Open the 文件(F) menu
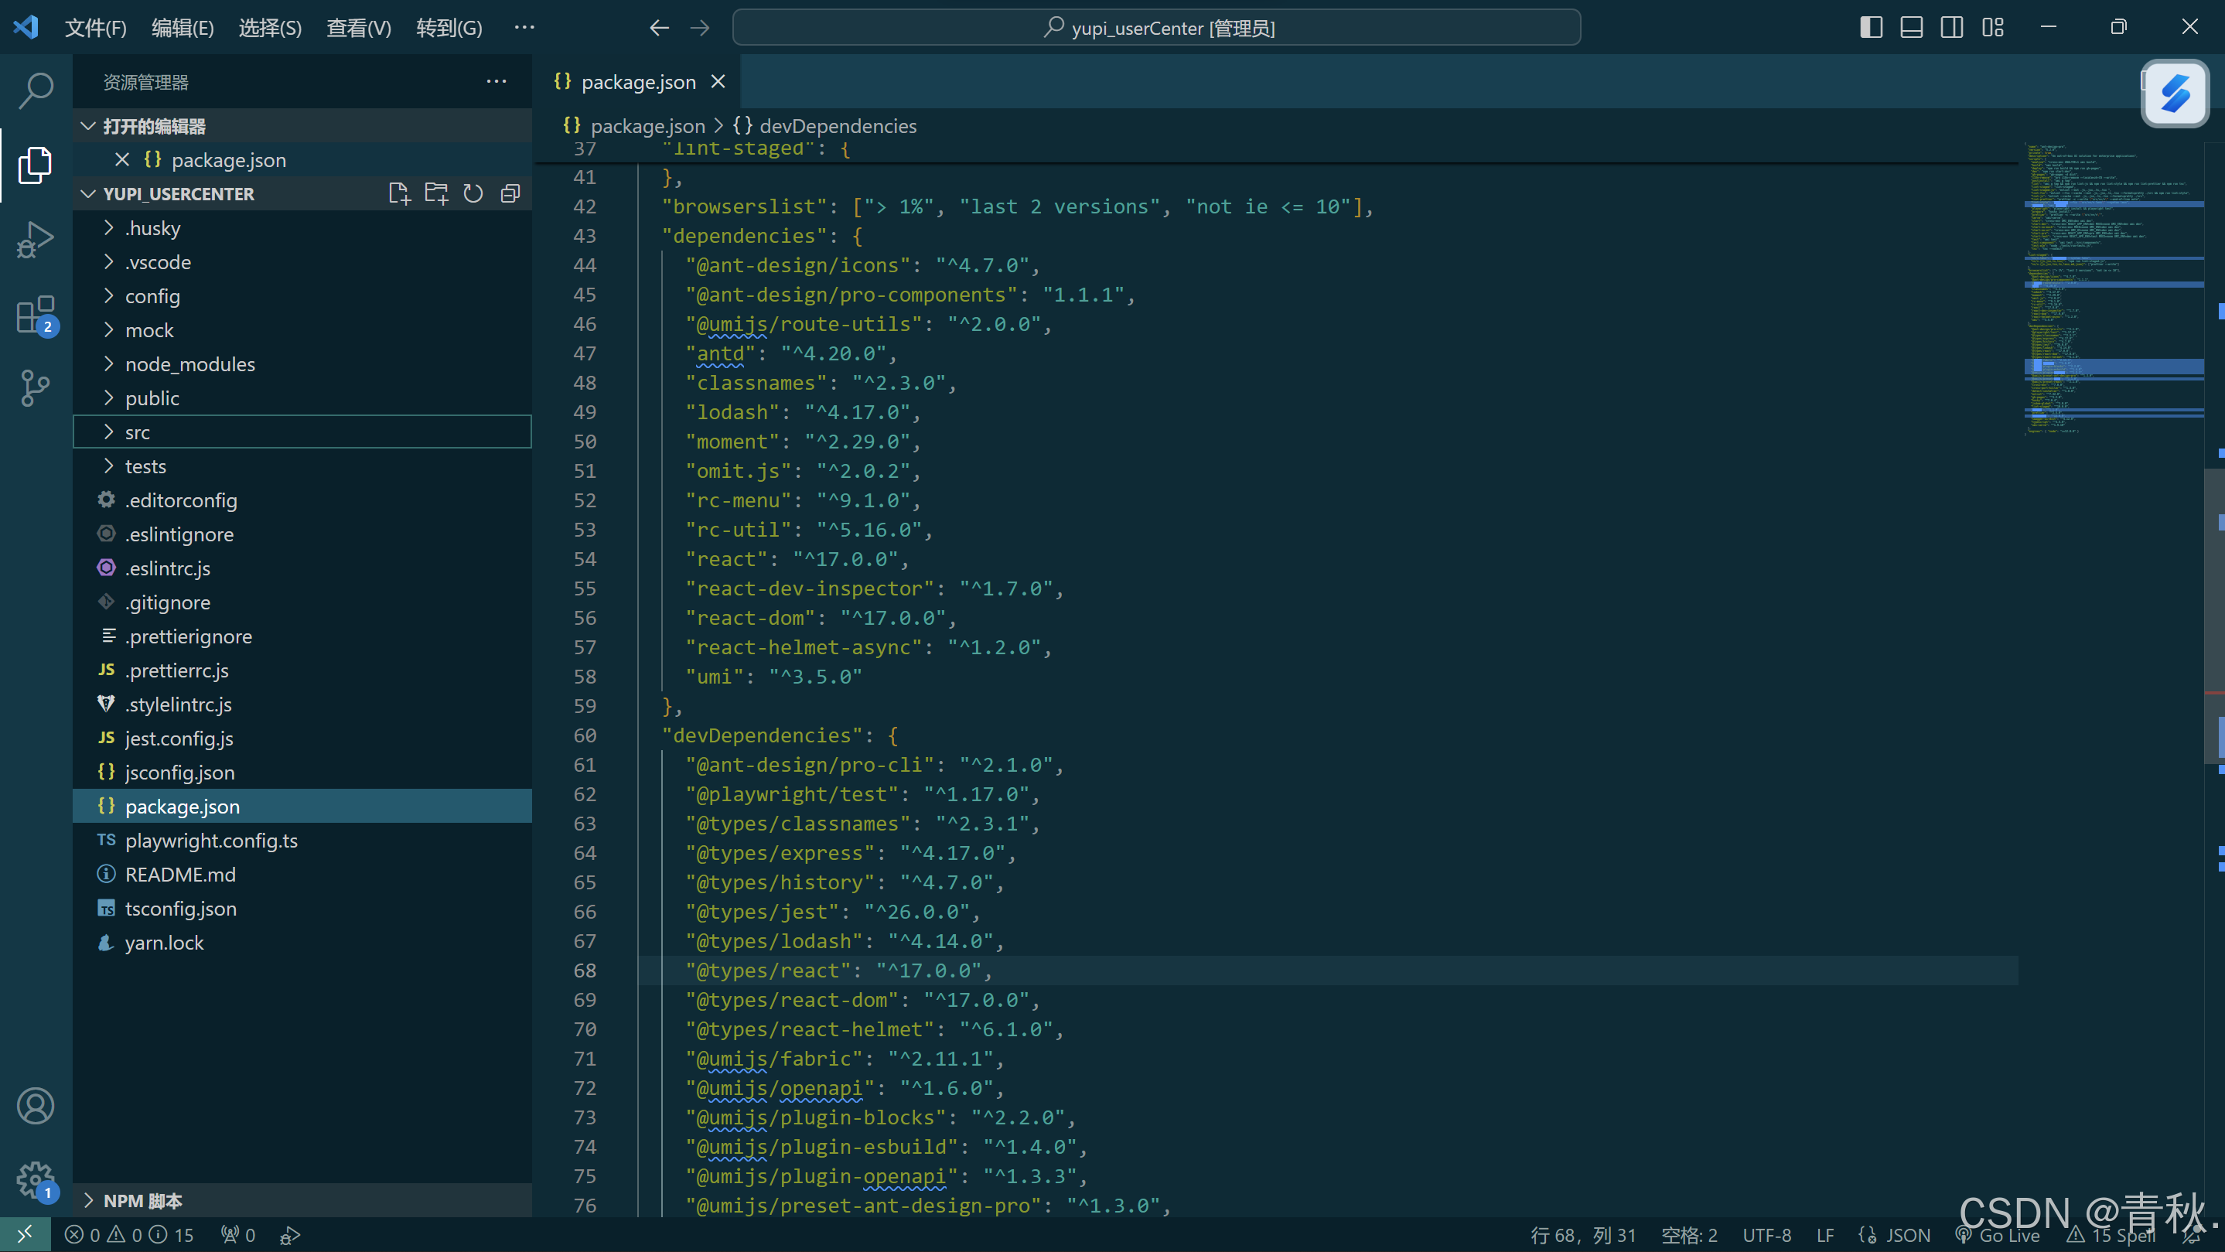2225x1252 pixels. [95, 28]
